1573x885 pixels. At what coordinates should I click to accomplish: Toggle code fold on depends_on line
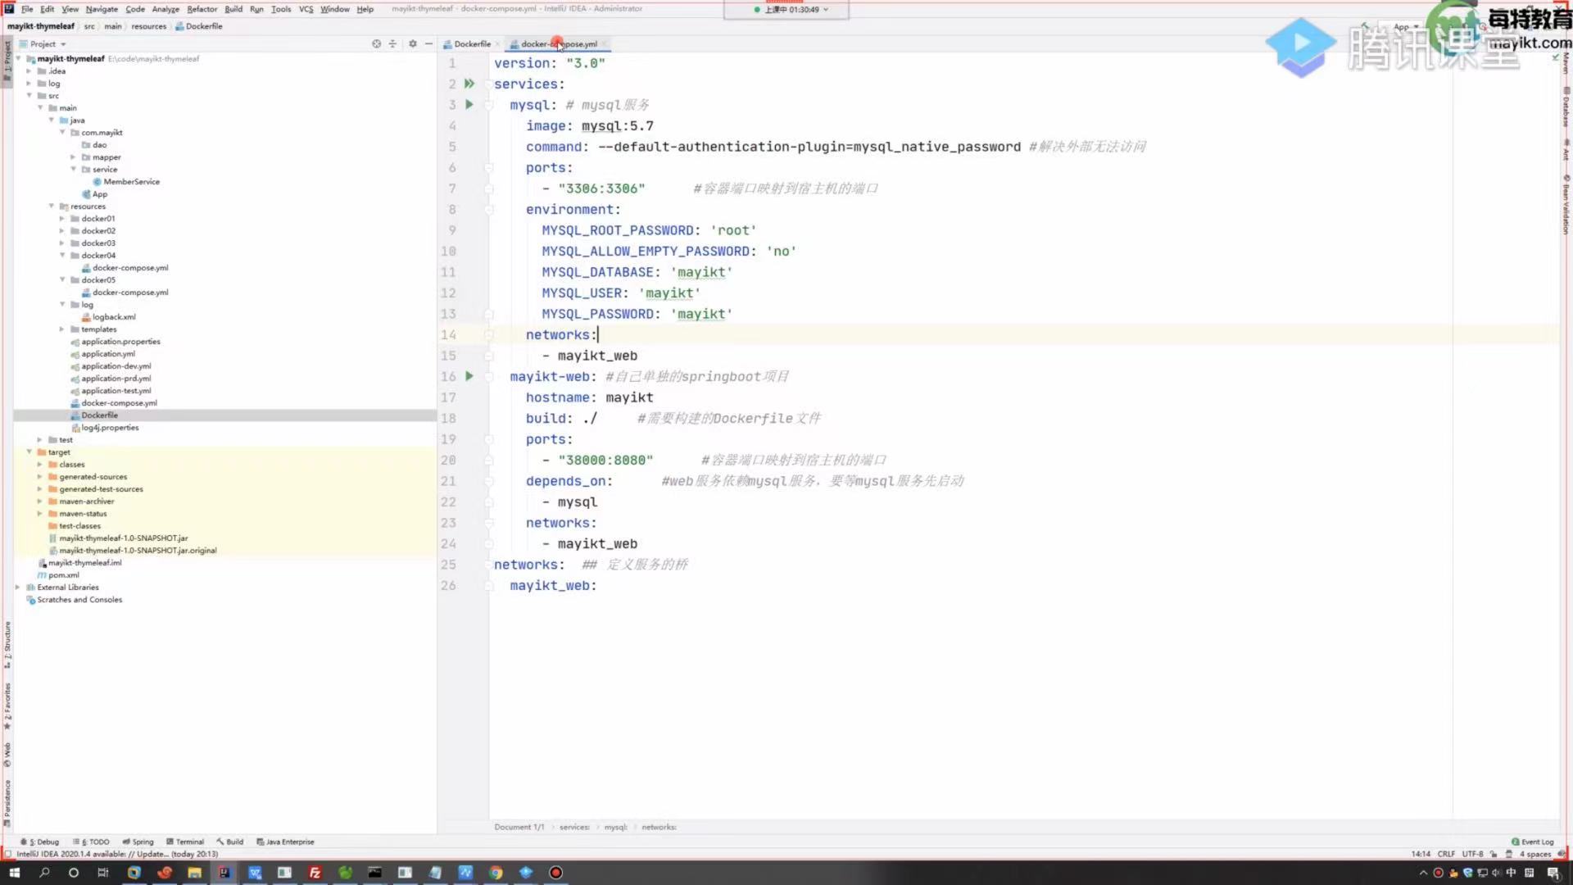point(489,481)
